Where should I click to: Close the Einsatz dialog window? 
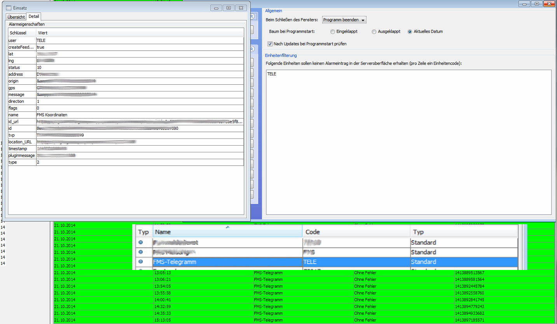pos(241,8)
